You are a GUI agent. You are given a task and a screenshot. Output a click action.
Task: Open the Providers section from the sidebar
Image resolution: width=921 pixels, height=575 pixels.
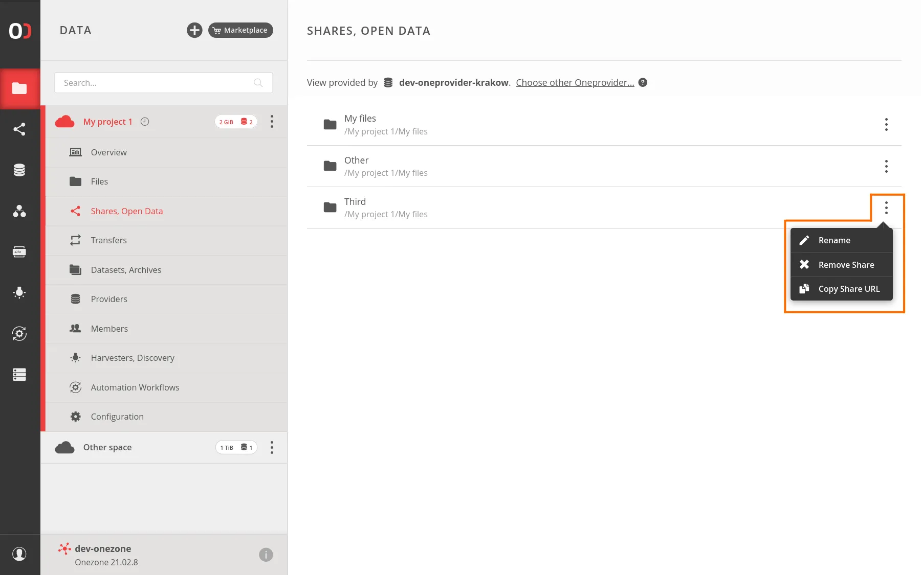pyautogui.click(x=20, y=170)
